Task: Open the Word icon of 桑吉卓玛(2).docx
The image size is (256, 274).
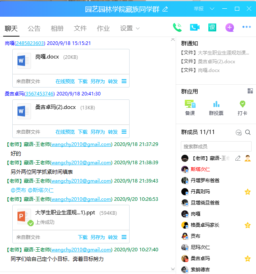Action: (24, 111)
